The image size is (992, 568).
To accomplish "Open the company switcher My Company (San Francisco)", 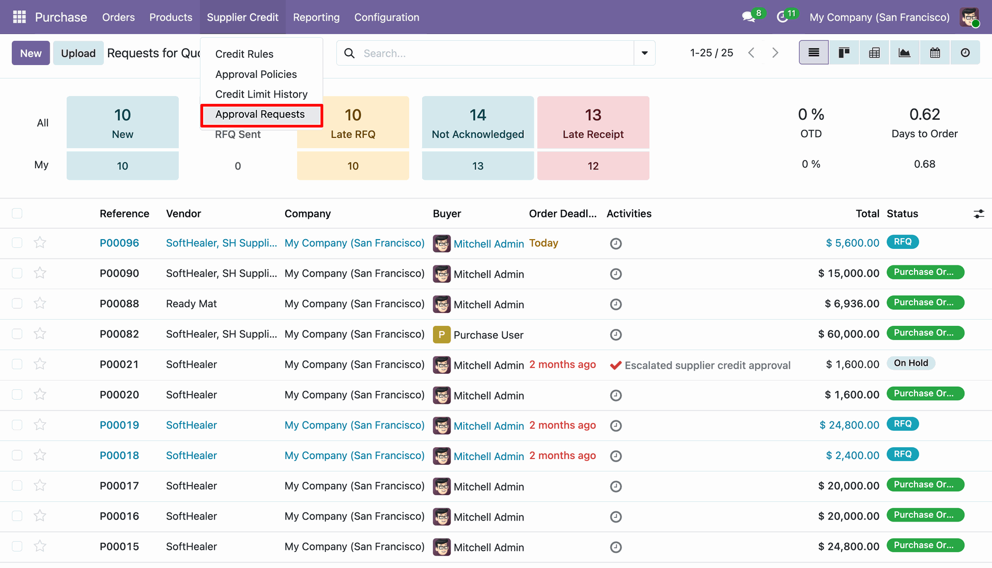I will [879, 17].
